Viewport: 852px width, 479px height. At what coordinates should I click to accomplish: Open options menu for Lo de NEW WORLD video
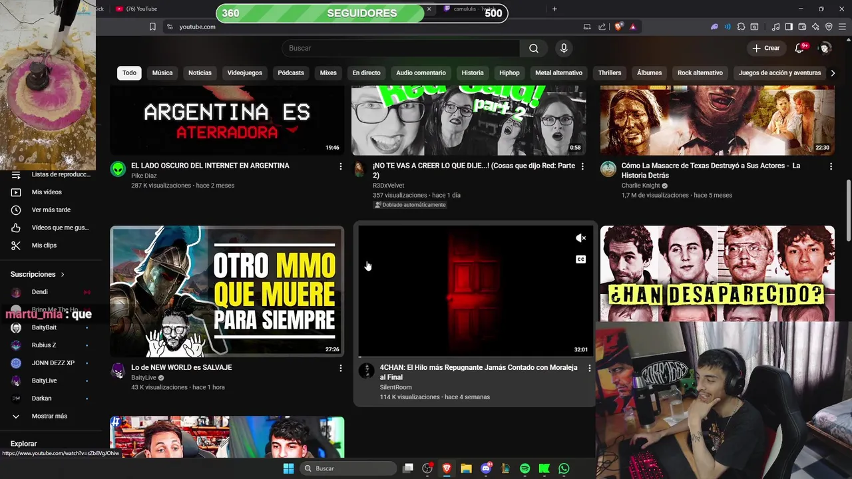tap(341, 368)
